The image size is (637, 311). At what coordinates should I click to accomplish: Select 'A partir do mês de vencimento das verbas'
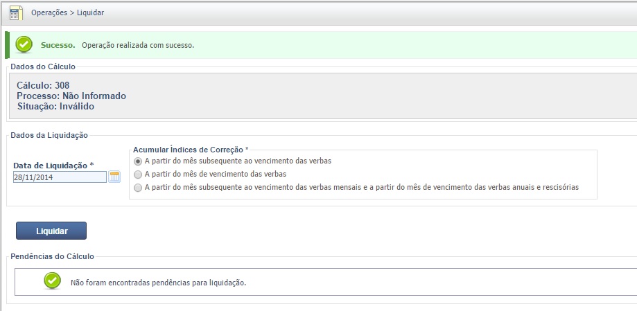coord(138,175)
